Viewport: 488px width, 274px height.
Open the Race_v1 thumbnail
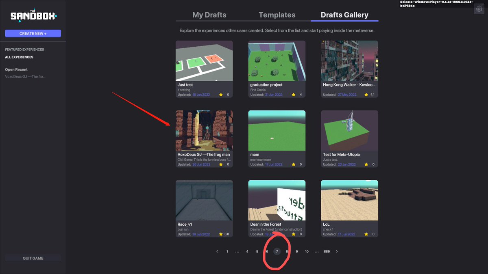tap(204, 200)
